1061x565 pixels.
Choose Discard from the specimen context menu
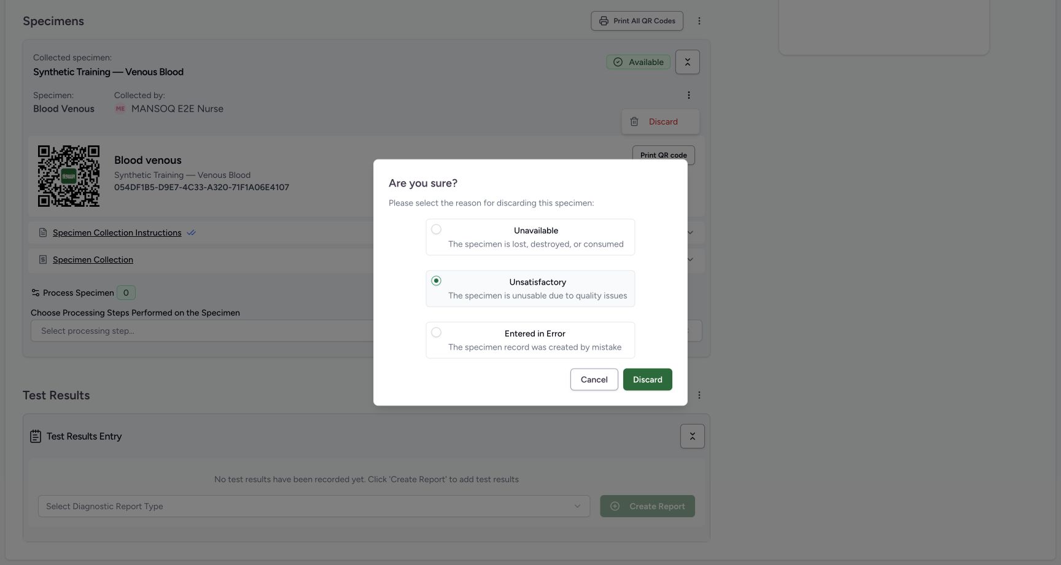click(x=661, y=121)
